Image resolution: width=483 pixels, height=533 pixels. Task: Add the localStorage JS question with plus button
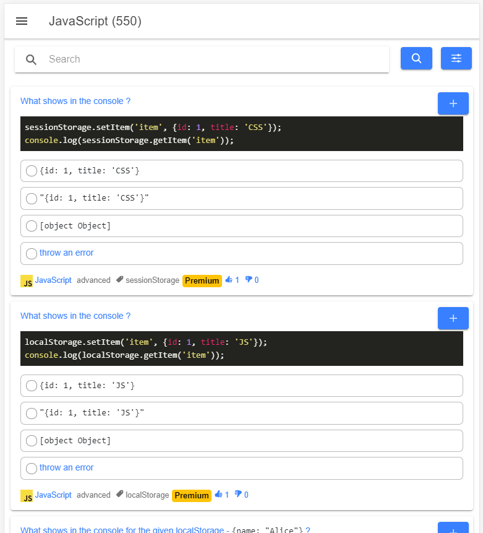point(453,318)
